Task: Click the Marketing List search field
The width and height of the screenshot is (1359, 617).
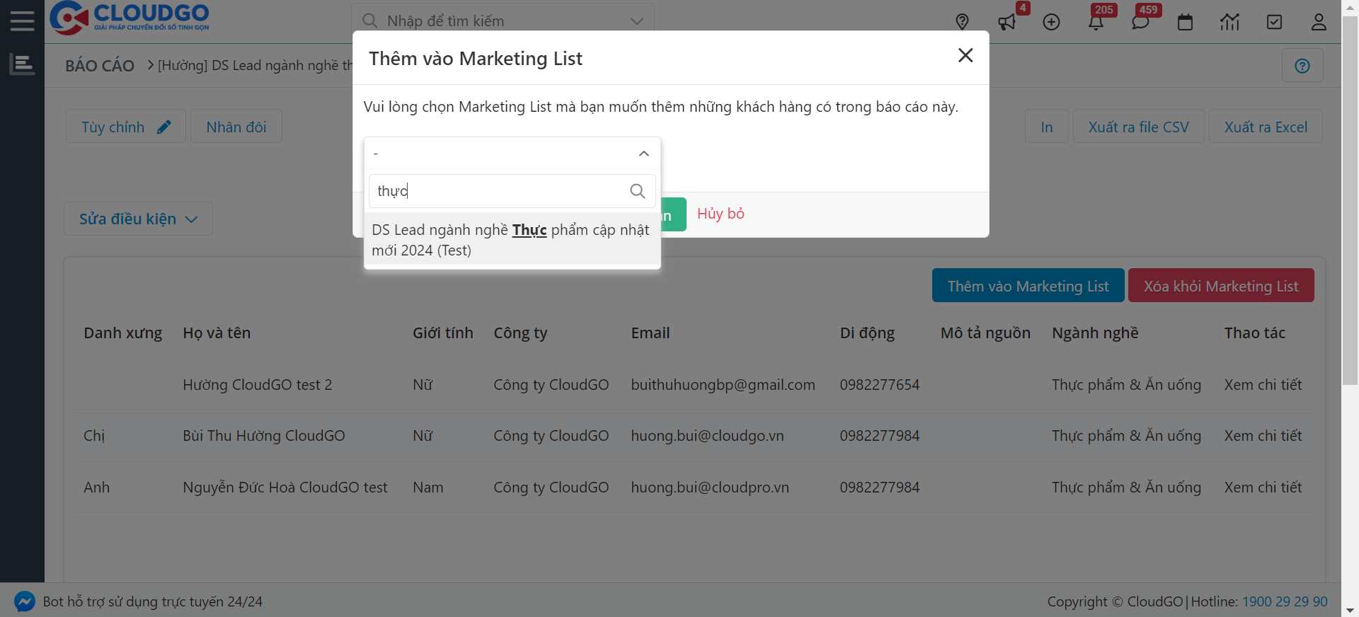Action: [x=499, y=191]
